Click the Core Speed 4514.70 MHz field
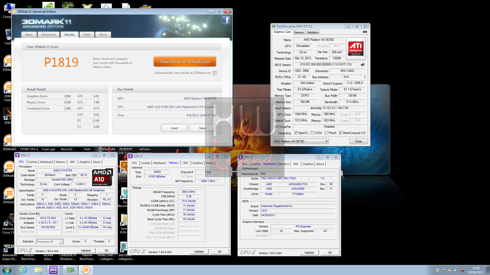Screen dimensions: 490x275 click(x=48, y=218)
